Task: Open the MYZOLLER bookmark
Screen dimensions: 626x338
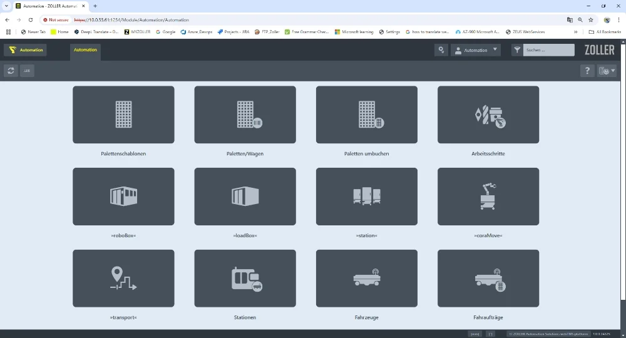Action: (x=137, y=31)
